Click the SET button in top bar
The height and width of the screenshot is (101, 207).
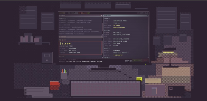pyautogui.click(x=142, y=13)
